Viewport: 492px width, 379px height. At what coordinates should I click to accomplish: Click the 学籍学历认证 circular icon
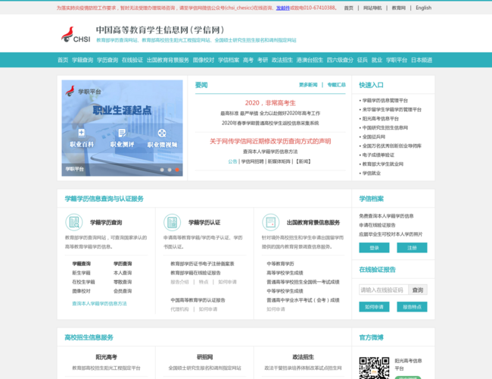[173, 222]
